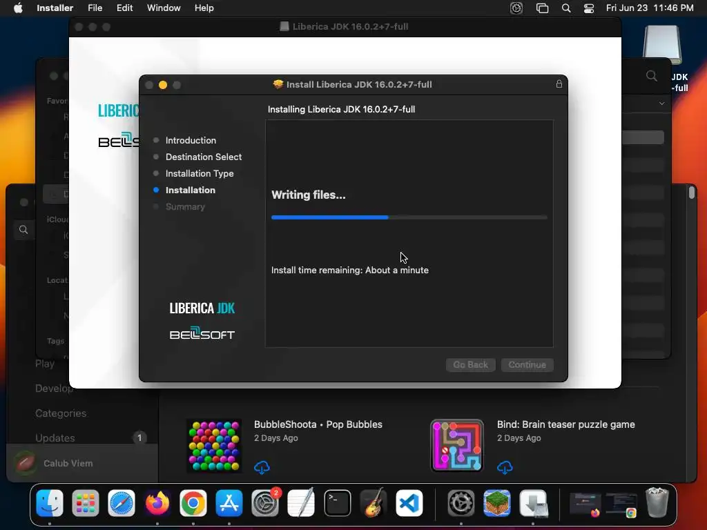Click the Finder window search icon
Viewport: 707px width, 530px height.
[651, 76]
